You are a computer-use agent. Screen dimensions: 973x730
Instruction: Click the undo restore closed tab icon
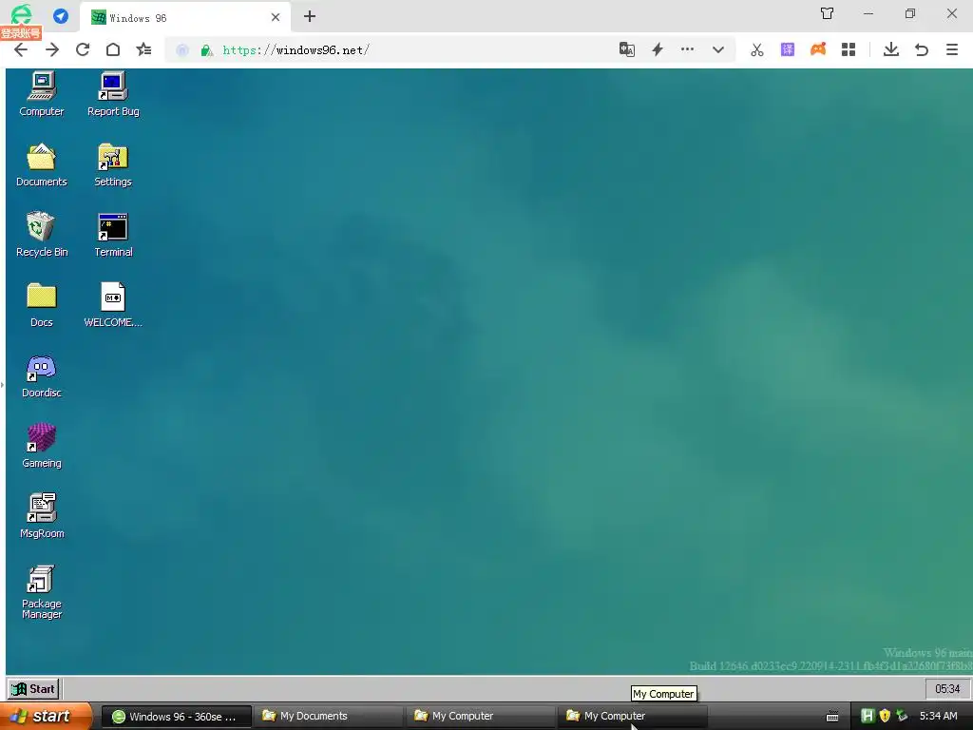click(x=922, y=49)
